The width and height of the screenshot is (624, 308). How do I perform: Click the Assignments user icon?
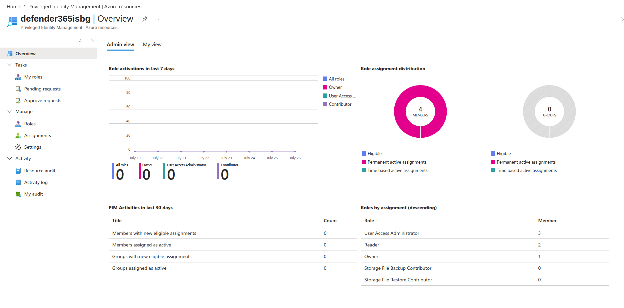18,135
